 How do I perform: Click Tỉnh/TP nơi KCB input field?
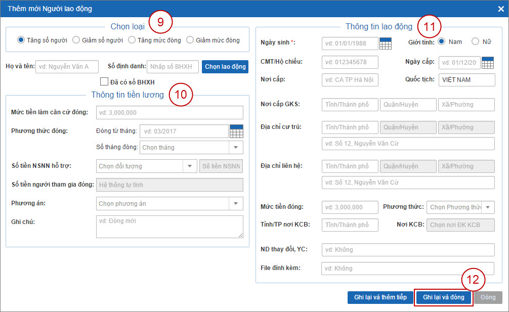350,225
